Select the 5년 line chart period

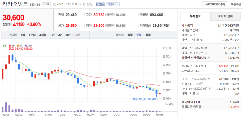68,35
